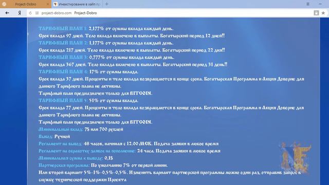
Task: Click the text 5%-1%-0,5%-0,5% variant
Action: (105, 173)
